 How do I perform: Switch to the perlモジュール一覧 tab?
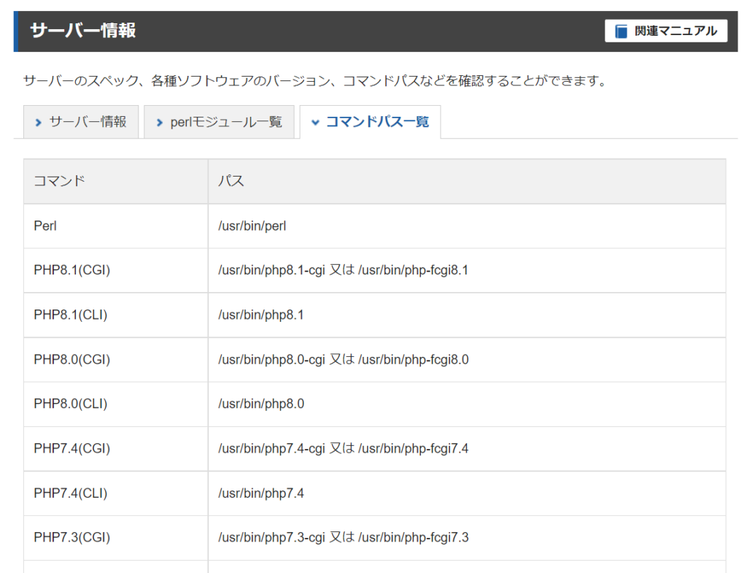click(x=219, y=122)
